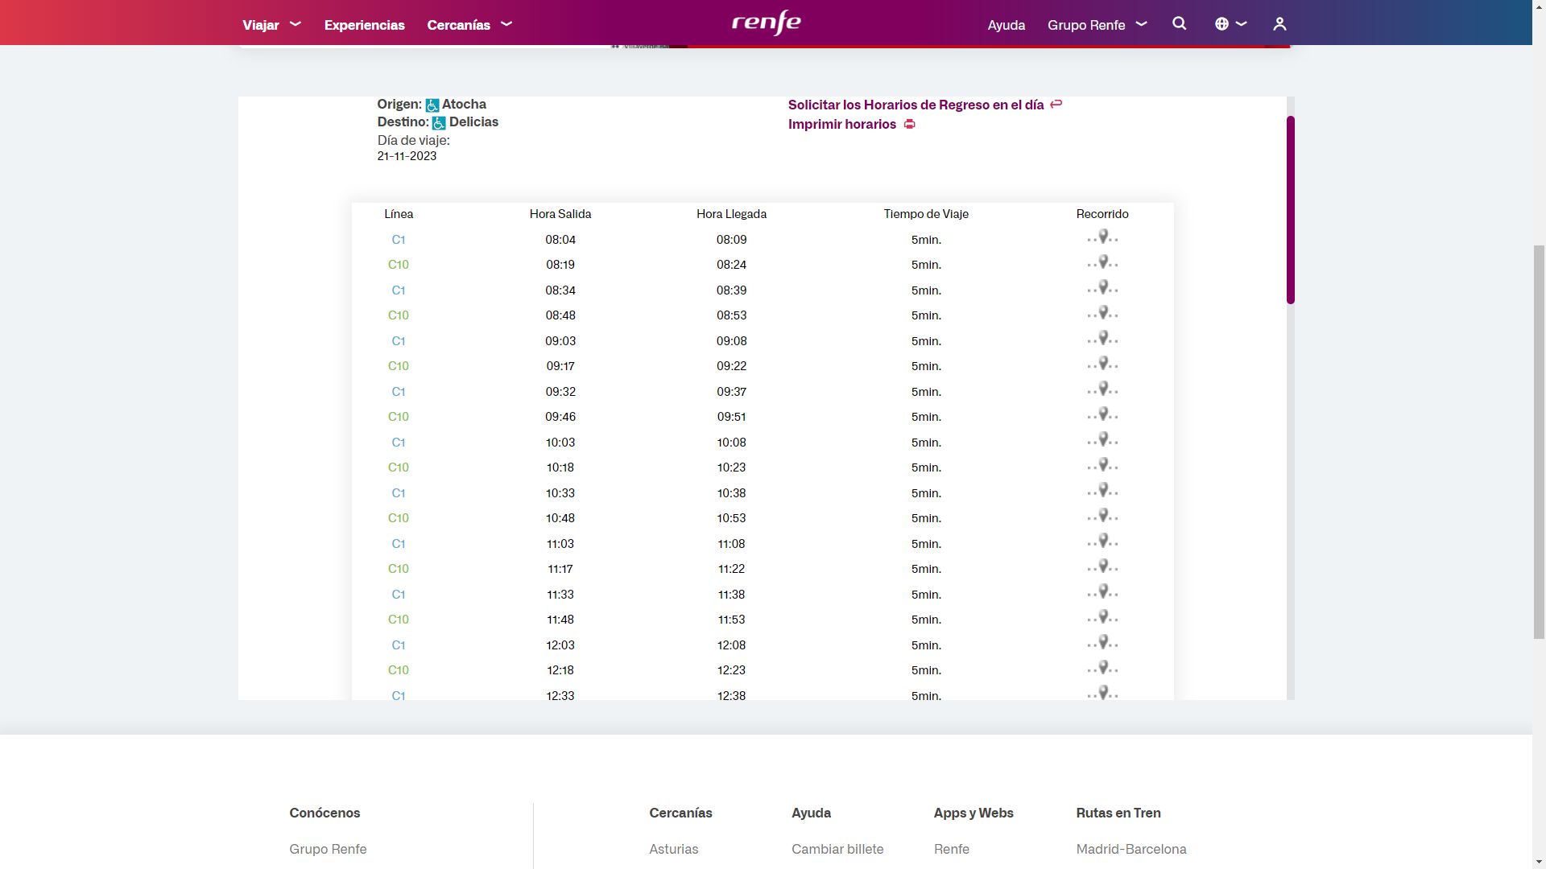Screen dimensions: 1546x869
Task: Open C1 line at 08:04
Action: click(x=399, y=240)
